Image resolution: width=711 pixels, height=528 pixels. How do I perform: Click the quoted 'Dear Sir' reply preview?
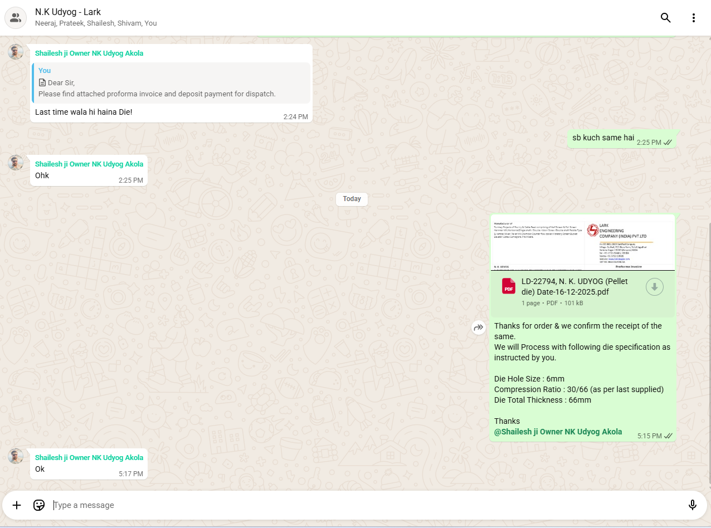171,83
